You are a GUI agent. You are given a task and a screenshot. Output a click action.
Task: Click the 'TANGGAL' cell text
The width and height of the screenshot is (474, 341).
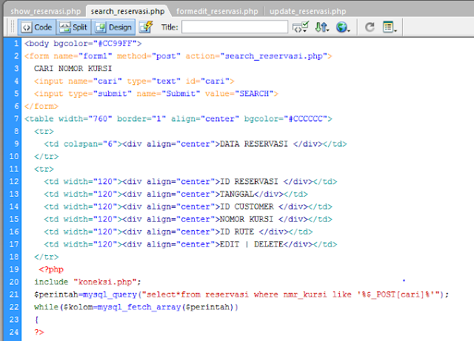click(237, 194)
